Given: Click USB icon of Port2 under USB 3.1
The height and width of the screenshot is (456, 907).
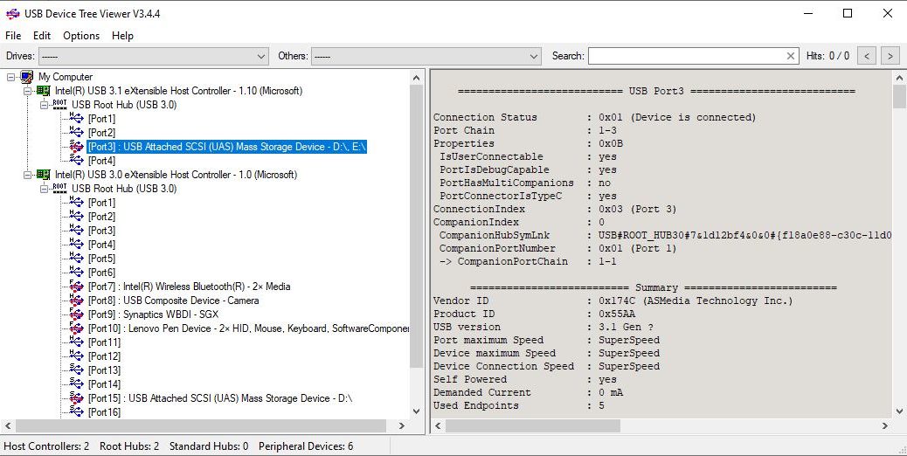Looking at the screenshot, I should point(76,133).
